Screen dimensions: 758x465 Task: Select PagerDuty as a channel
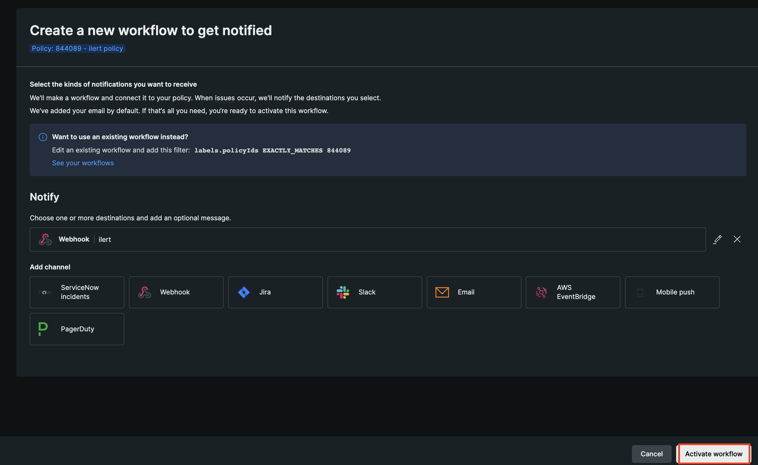(77, 329)
